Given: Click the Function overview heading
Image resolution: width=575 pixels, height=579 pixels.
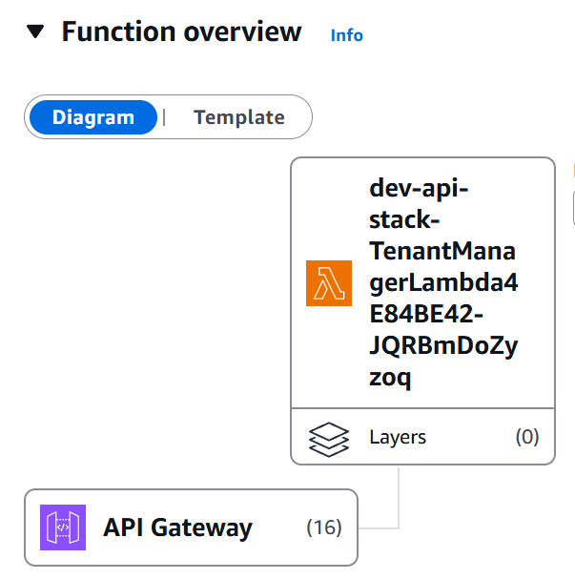Looking at the screenshot, I should (x=181, y=31).
